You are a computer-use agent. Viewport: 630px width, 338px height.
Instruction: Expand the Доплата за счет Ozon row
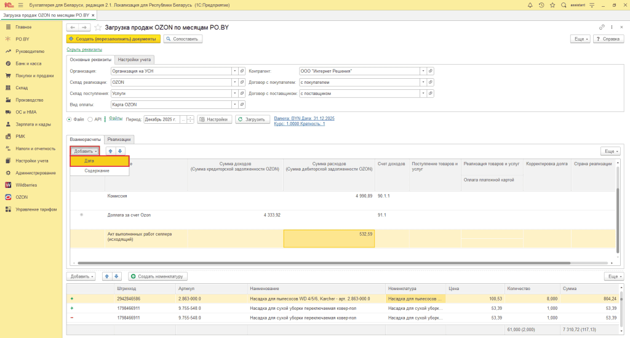[x=82, y=215]
